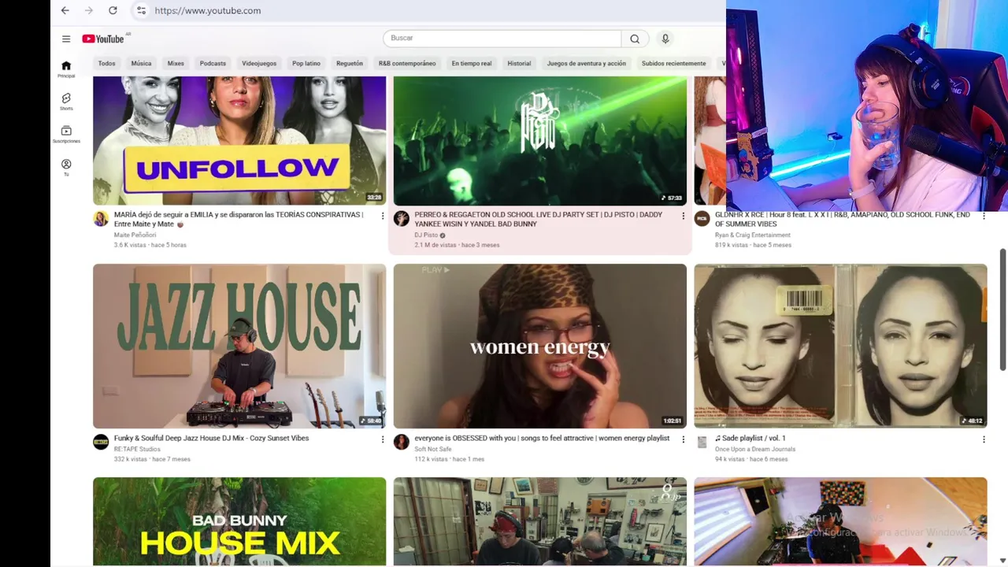Visit the Soft Not Safe channel name link

(x=433, y=449)
